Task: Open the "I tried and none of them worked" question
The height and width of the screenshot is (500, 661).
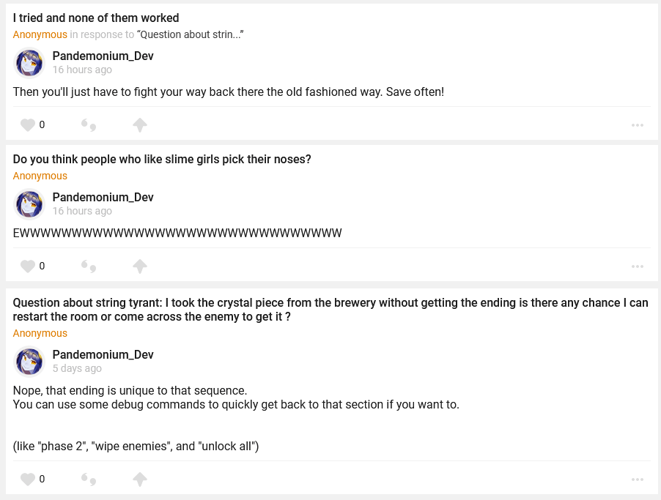Action: (96, 18)
